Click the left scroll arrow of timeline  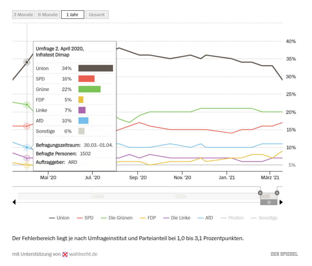coord(14,202)
